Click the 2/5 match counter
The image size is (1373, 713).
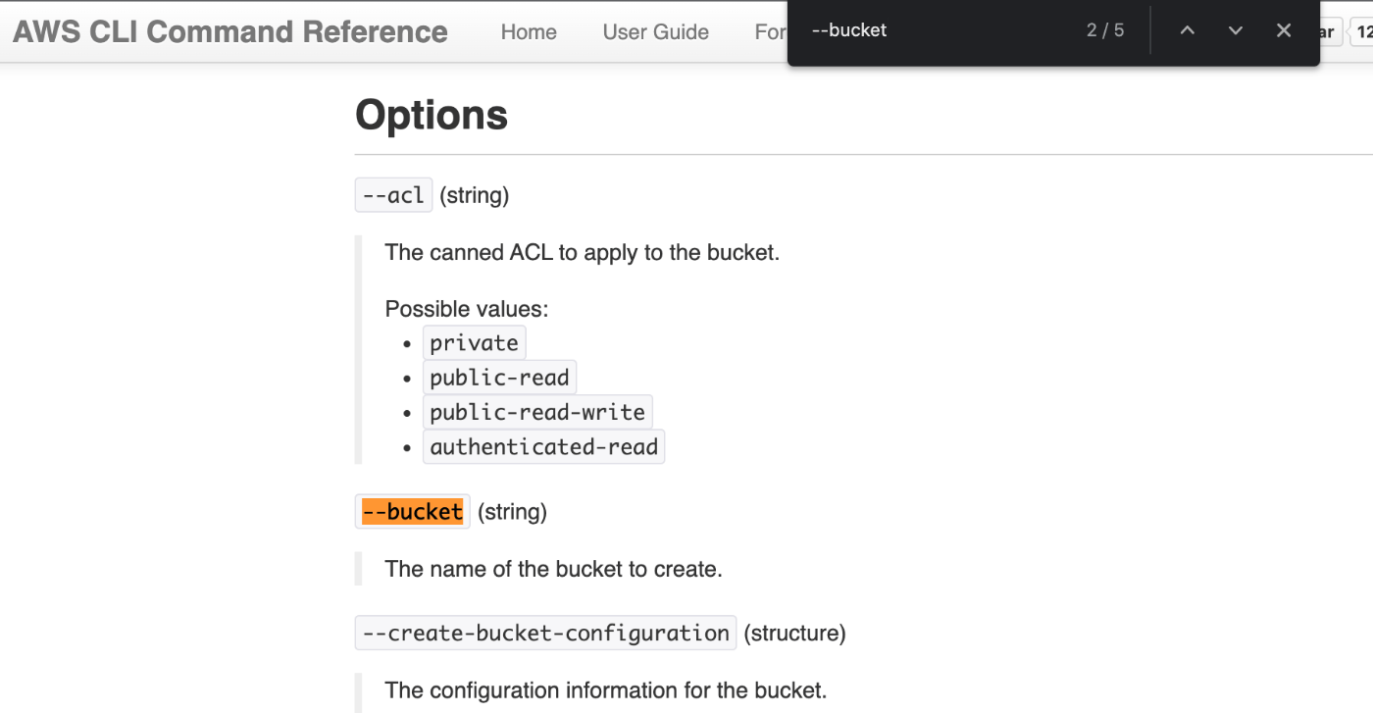1106,29
